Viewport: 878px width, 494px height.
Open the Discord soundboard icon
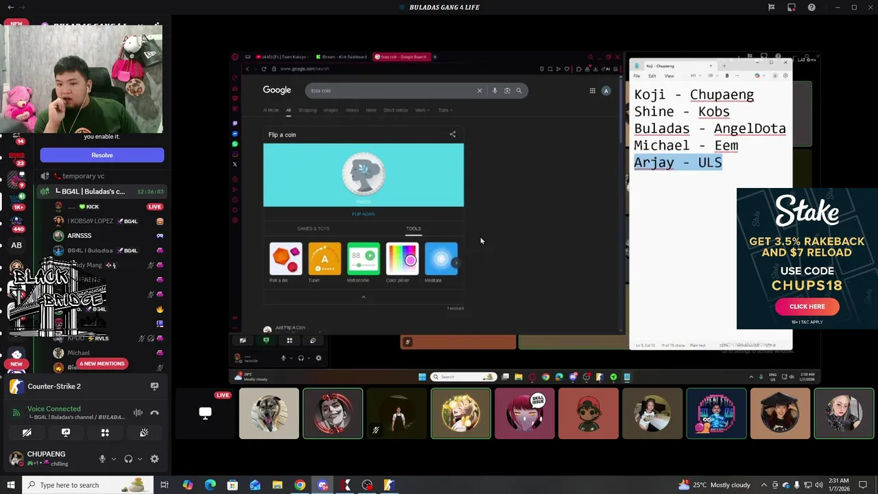(x=144, y=433)
